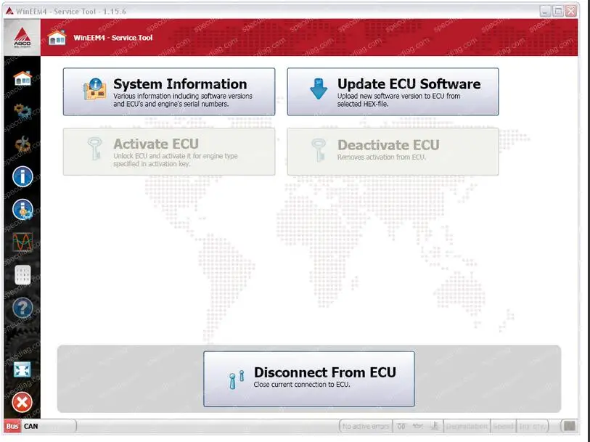Click the 'WinEEM4 - Service Tool' header title

pos(113,38)
